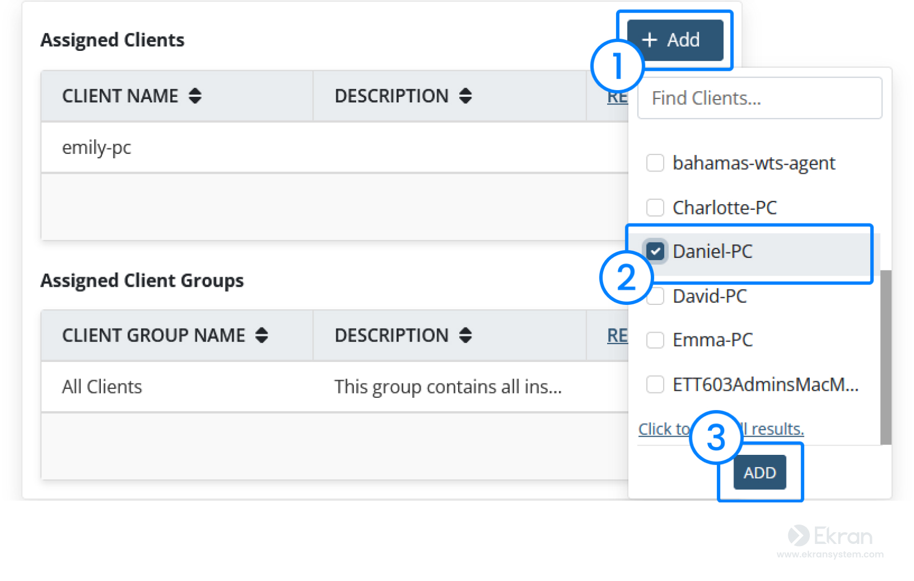Check the ETT603AdminsMacM checkbox
This screenshot has height=581, width=914.
pos(655,384)
